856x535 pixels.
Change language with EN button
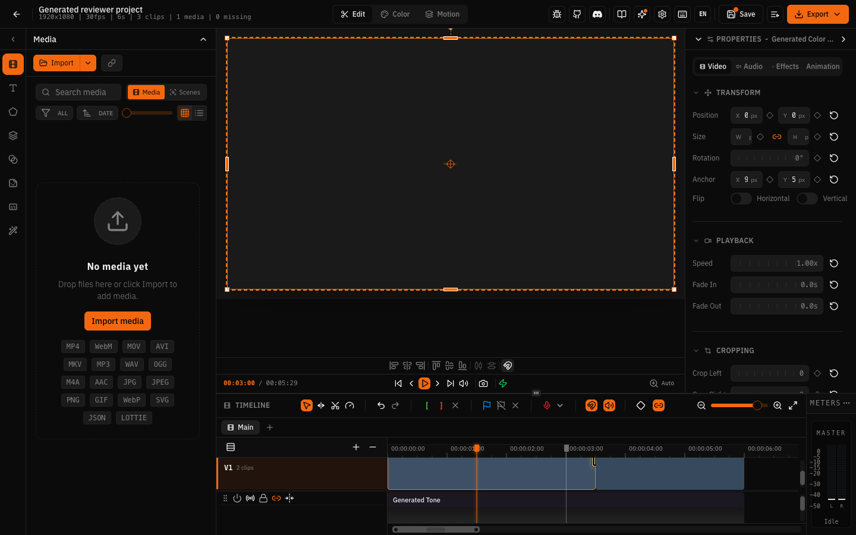(703, 14)
